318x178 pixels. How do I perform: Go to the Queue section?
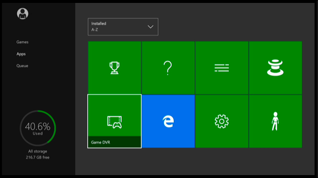[23, 66]
